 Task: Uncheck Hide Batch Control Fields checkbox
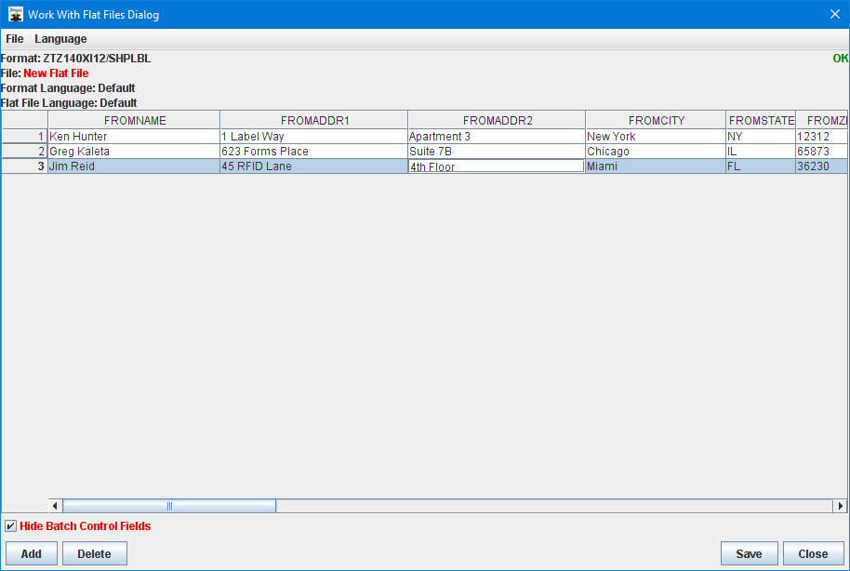click(11, 526)
